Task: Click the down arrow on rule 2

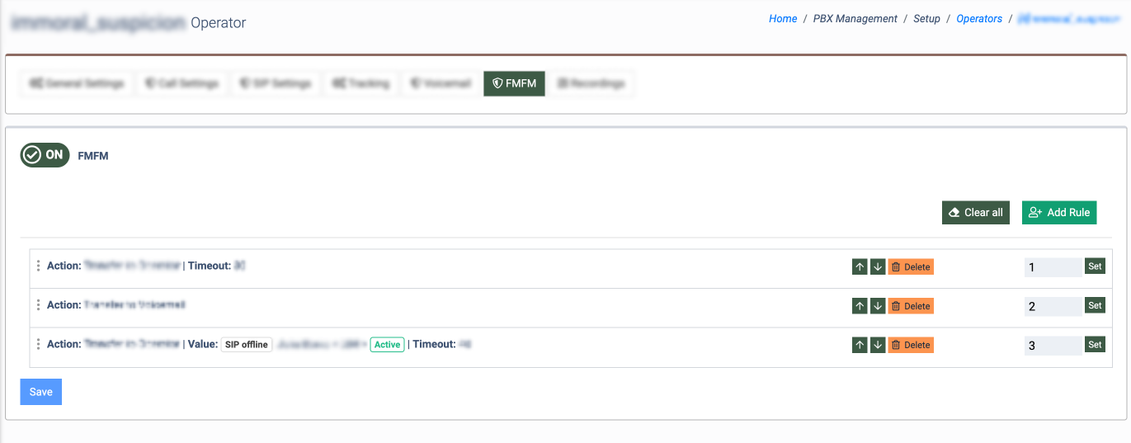Action: [878, 306]
